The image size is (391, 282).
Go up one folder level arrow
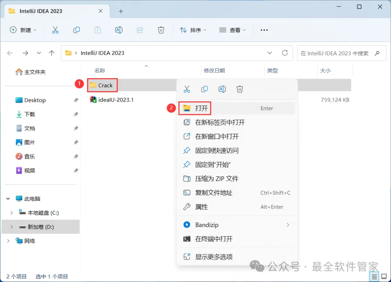(52, 53)
